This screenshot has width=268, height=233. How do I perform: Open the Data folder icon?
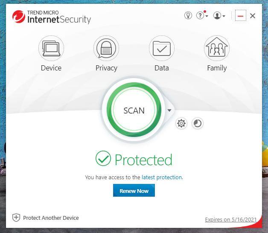[x=161, y=49]
